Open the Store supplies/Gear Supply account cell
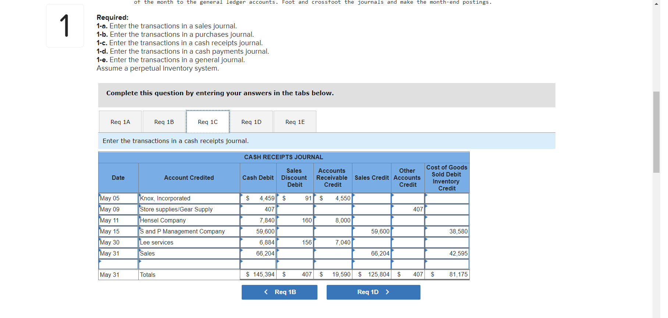 point(189,209)
